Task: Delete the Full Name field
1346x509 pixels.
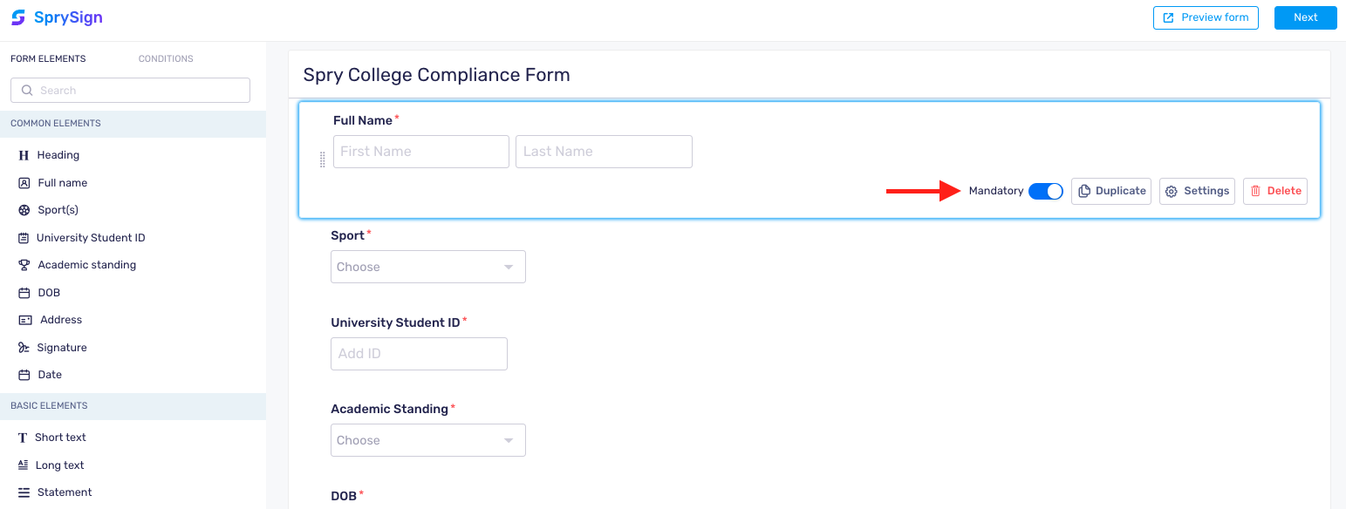Action: click(x=1274, y=191)
